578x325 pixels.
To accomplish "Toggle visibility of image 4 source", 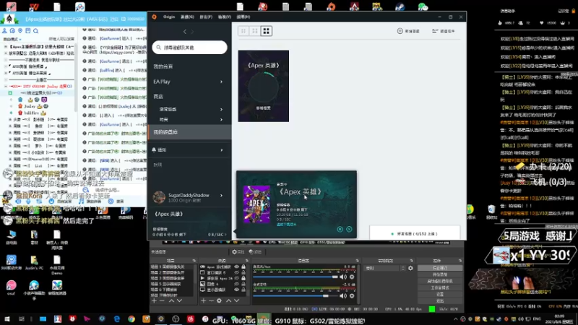I will tap(237, 284).
